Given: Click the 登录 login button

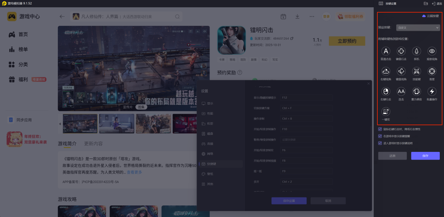Looking at the screenshot, I should tap(326, 16).
